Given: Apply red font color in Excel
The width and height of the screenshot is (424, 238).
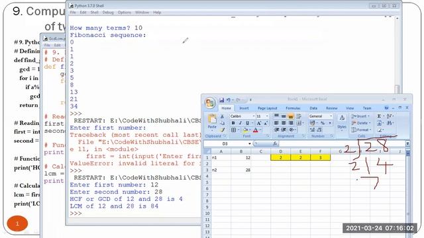Looking at the screenshot, I should [256, 130].
